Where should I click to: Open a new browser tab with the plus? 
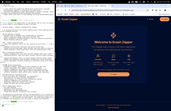(x=113, y=6)
